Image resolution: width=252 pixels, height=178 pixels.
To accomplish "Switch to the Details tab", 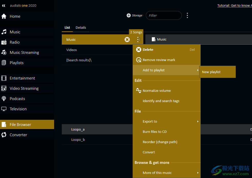I will [81, 27].
